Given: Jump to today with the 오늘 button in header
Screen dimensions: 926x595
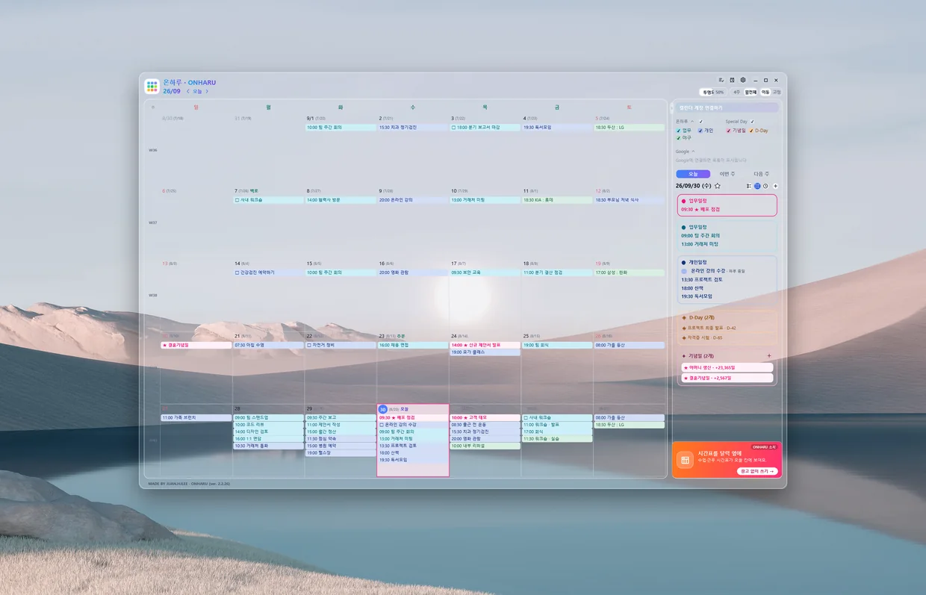Looking at the screenshot, I should click(197, 92).
